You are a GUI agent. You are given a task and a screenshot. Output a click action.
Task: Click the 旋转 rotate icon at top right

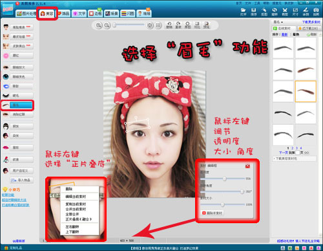coord(275,12)
